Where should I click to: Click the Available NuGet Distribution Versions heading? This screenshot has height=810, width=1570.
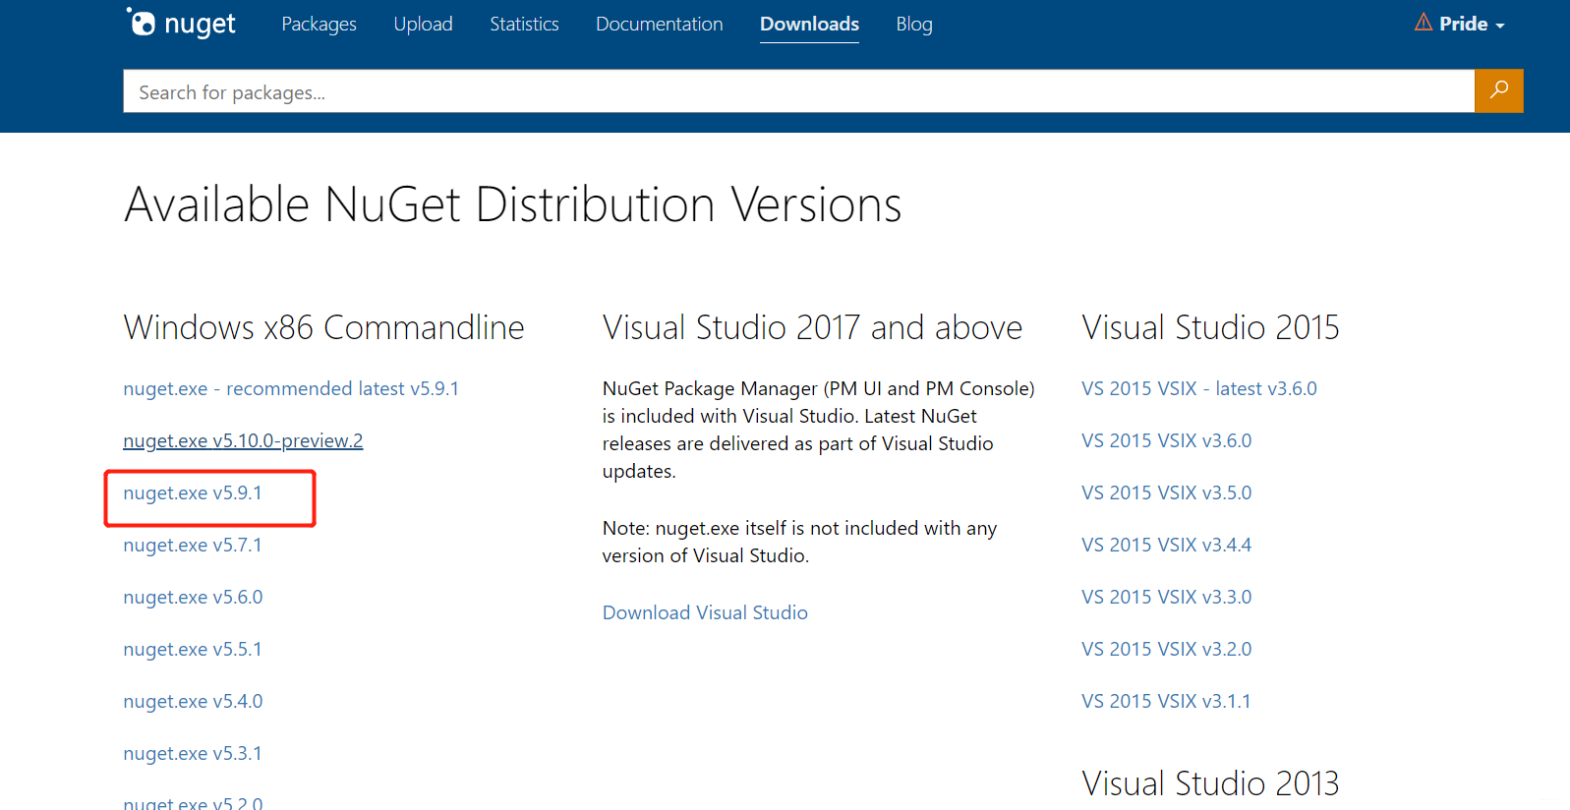tap(512, 204)
